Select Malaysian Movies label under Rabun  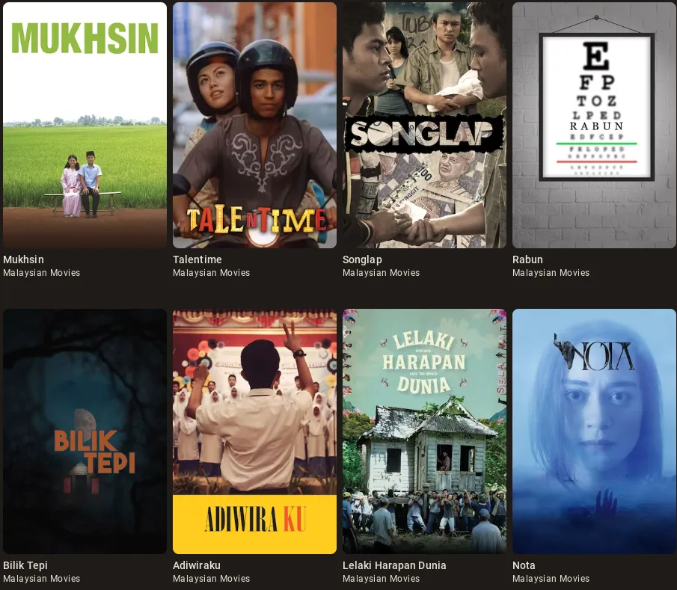click(x=551, y=273)
